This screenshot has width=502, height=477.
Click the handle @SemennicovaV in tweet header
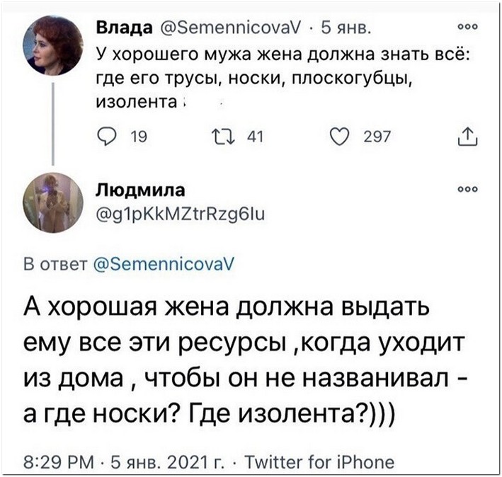point(230,28)
